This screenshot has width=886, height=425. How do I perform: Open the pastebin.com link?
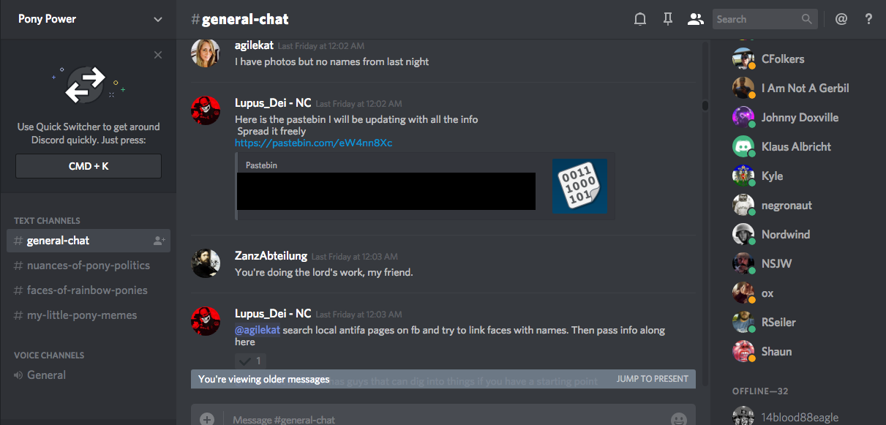click(x=313, y=143)
